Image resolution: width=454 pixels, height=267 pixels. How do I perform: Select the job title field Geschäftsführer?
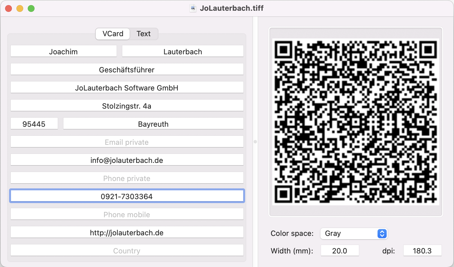(127, 70)
